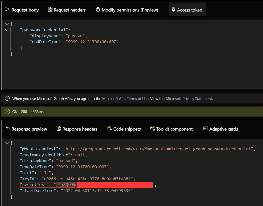Click the Request headers document icon
The width and height of the screenshot is (263, 206).
(50, 10)
